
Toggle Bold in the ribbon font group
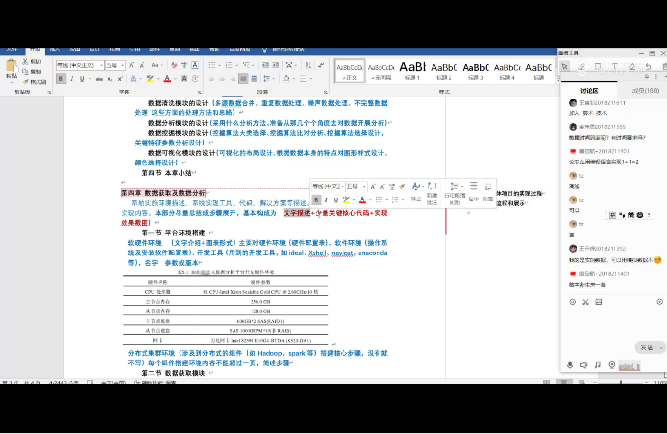point(61,79)
